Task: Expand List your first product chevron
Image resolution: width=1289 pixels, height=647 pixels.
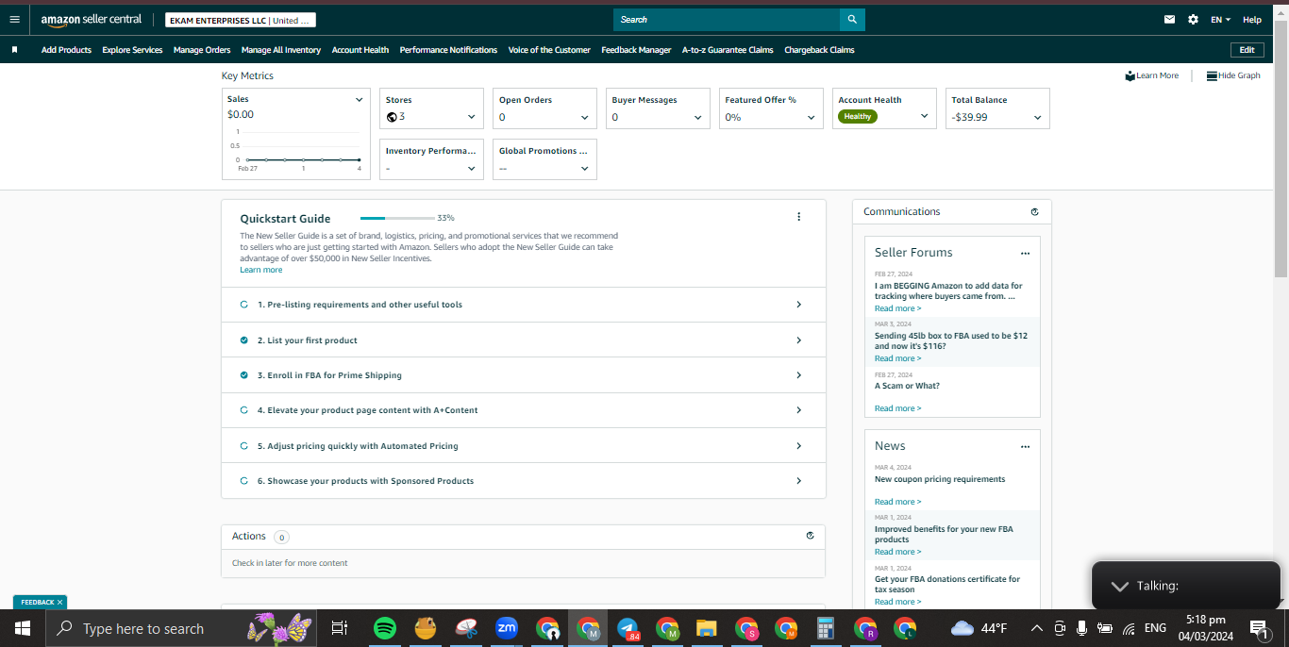Action: (798, 340)
